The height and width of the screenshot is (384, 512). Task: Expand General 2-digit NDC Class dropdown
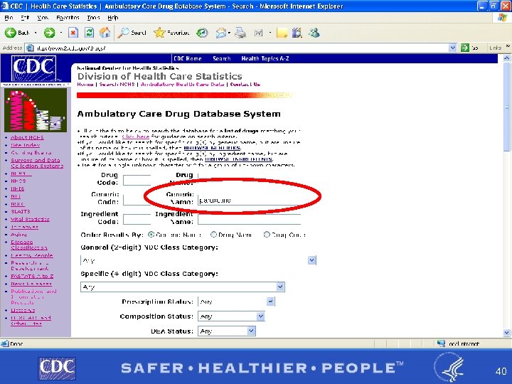312,260
